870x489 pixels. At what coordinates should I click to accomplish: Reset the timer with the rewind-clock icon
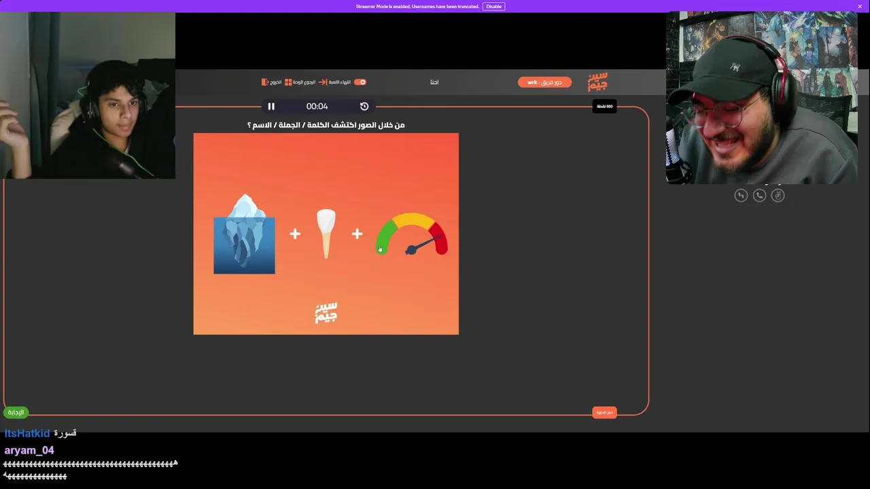pyautogui.click(x=364, y=107)
